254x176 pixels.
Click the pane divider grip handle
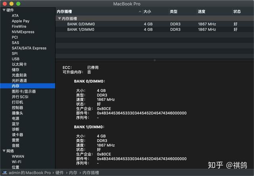[154, 60]
